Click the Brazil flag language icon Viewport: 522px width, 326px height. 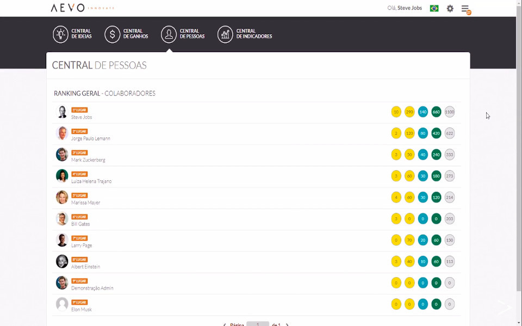click(x=434, y=8)
